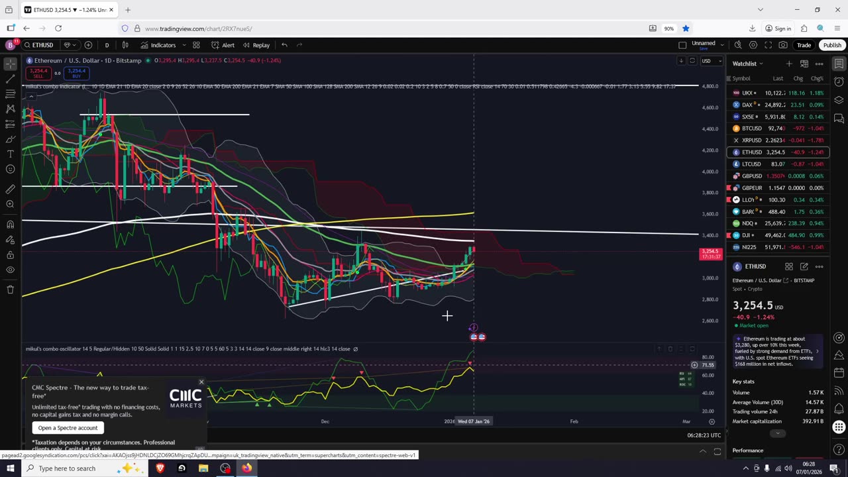Open chart time zone 06:28:23 UTC
Viewport: 848px width, 477px height.
click(704, 435)
